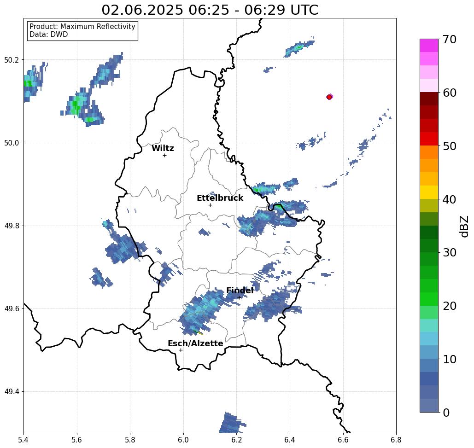Click the 30 label on the colorbar
Viewport: 474px width, 448px height.
[449, 253]
